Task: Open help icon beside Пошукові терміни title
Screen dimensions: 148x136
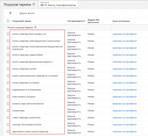Action: (34, 4)
